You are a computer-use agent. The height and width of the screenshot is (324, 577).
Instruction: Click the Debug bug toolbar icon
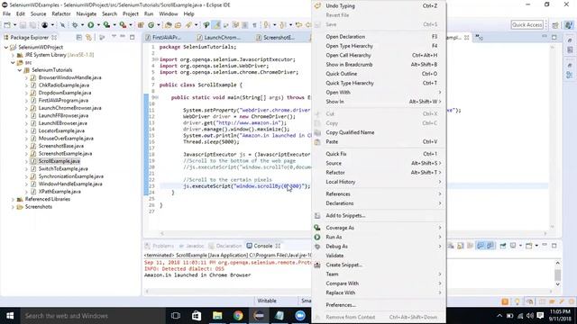[x=75, y=25]
